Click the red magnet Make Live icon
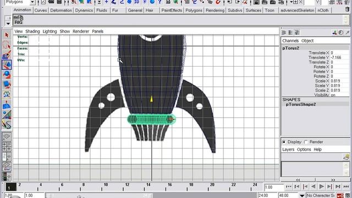 point(218,2)
